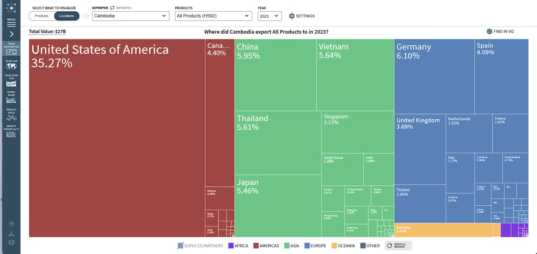Toggle the Asia region legend

(x=292, y=246)
